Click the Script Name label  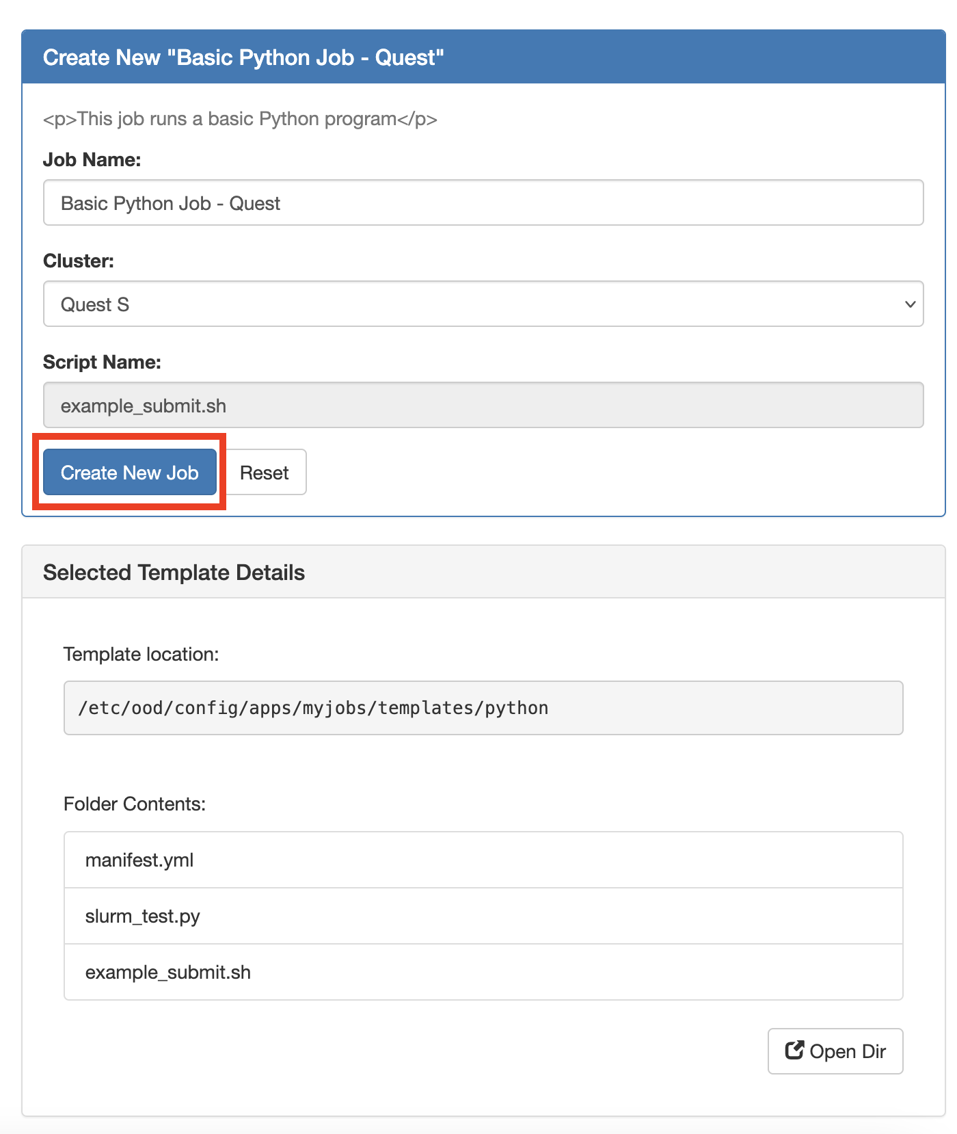click(x=102, y=362)
